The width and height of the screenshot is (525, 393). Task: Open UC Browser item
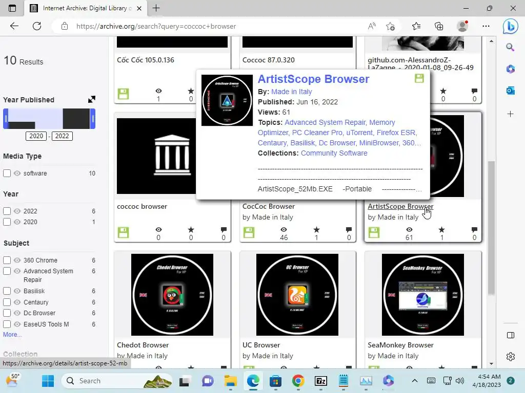point(261,345)
